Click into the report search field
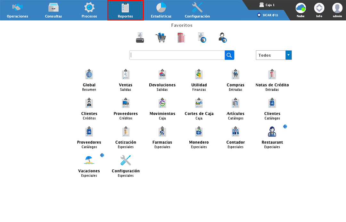The height and width of the screenshot is (222, 346). click(x=177, y=55)
